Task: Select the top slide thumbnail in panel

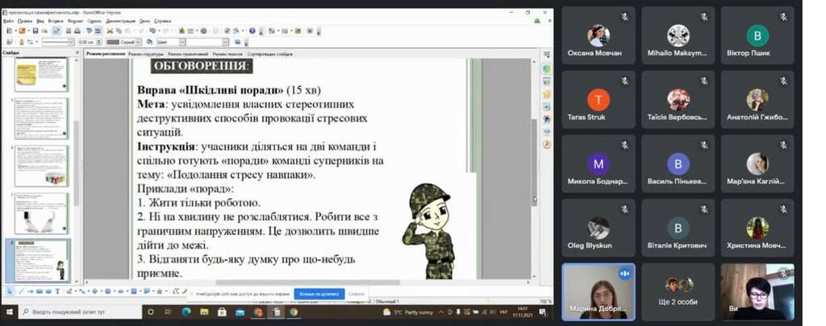Action: (42, 75)
